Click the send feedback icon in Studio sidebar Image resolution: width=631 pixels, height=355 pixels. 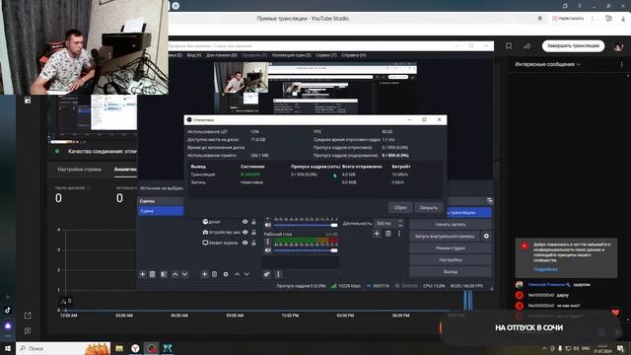pyautogui.click(x=28, y=331)
